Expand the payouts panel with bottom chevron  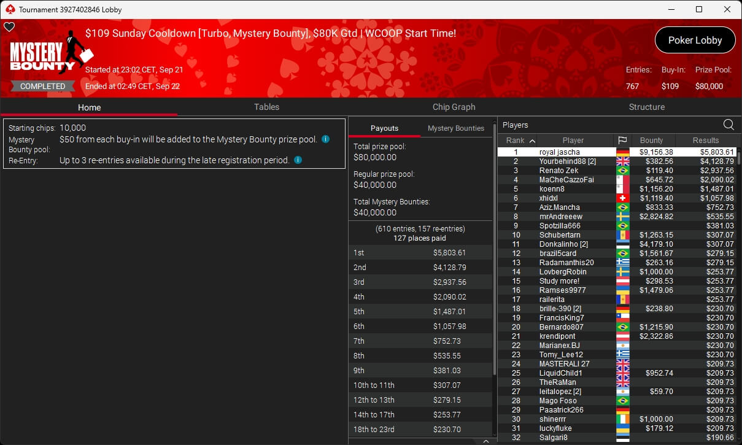point(485,441)
